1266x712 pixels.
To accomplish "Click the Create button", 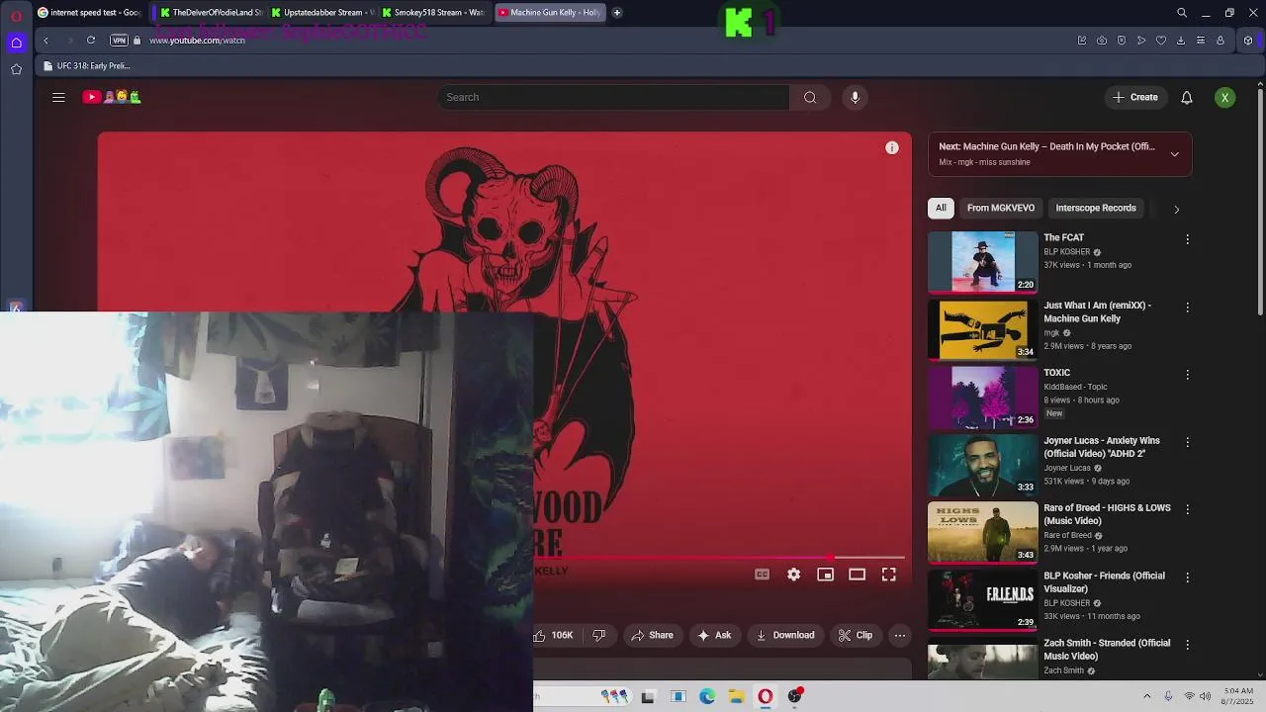I will 1135,97.
